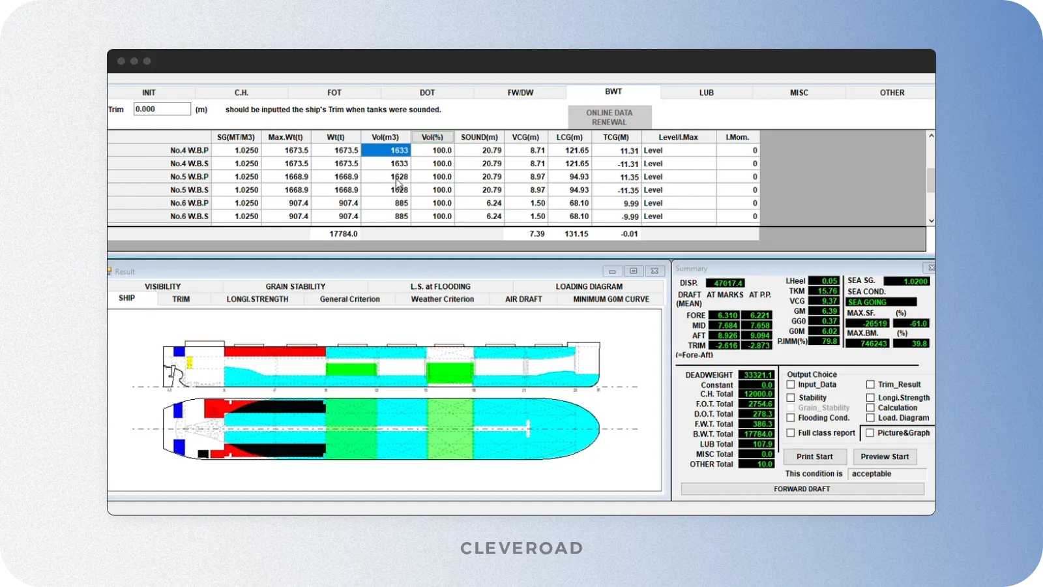The image size is (1043, 587).
Task: Open the AIR DRAFT tab
Action: pos(523,299)
